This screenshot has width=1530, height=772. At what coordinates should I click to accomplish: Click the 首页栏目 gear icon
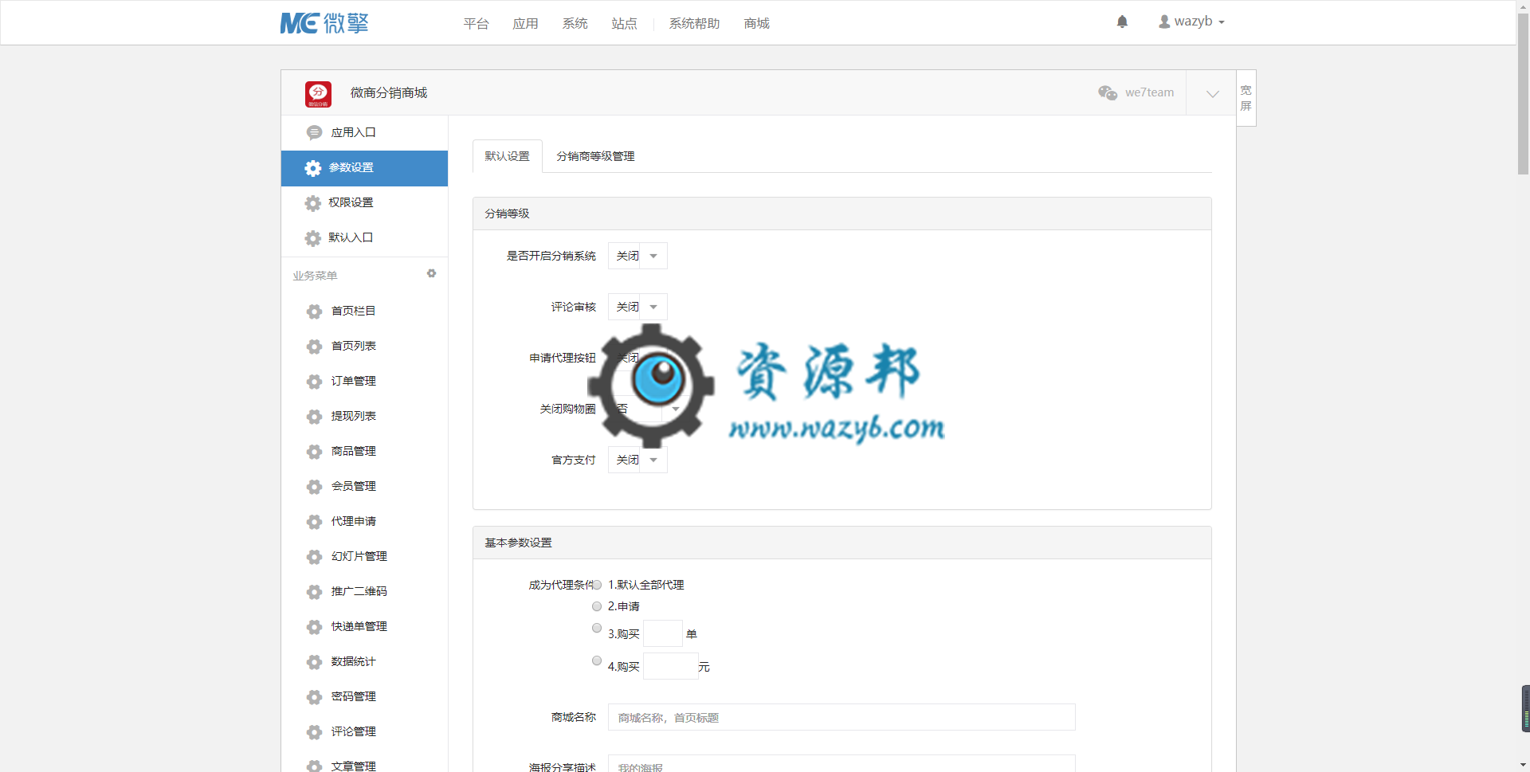(x=314, y=312)
